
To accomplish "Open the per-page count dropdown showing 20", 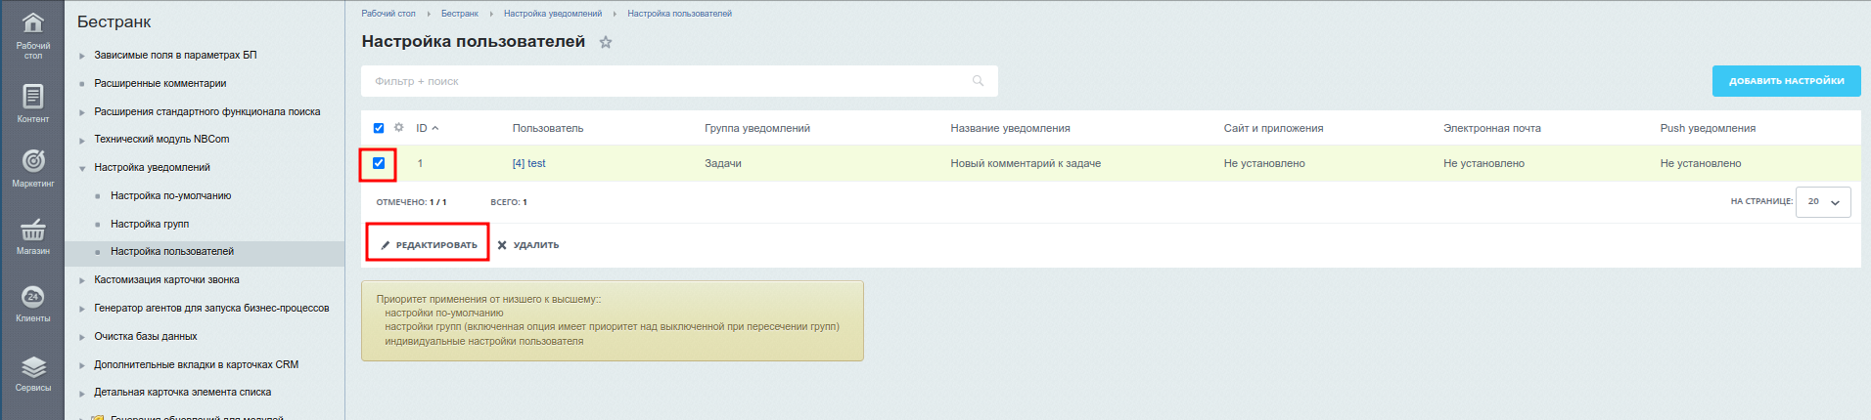I will [x=1823, y=202].
